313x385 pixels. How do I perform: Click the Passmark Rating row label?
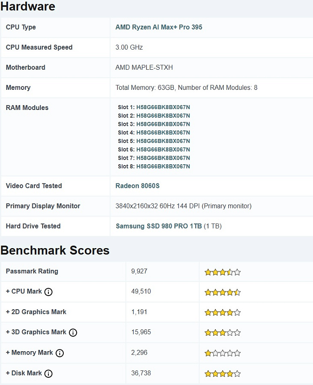pos(32,271)
